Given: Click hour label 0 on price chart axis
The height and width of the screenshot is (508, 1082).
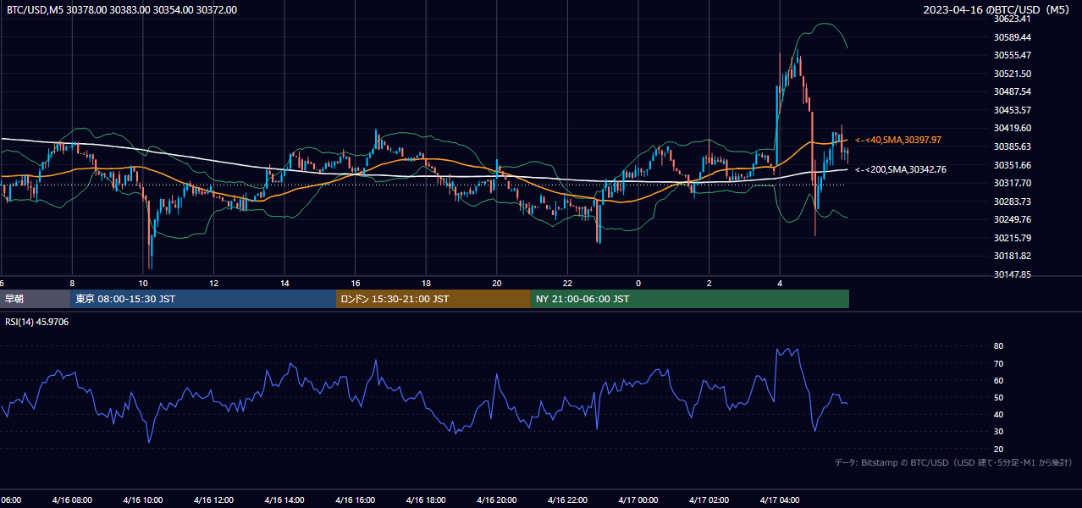Looking at the screenshot, I should tap(638, 283).
